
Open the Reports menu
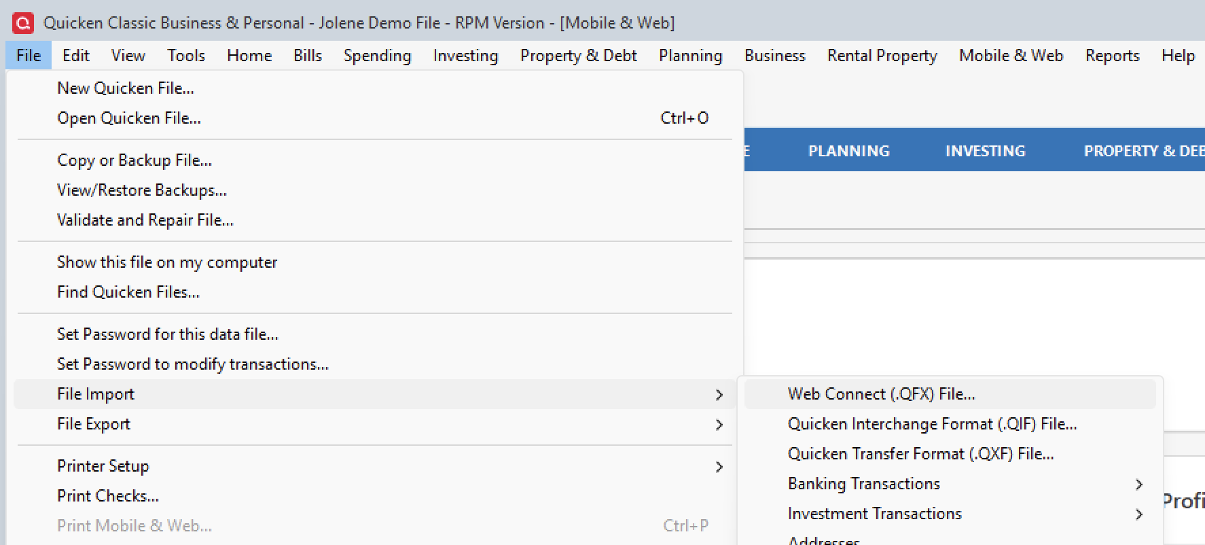coord(1113,56)
